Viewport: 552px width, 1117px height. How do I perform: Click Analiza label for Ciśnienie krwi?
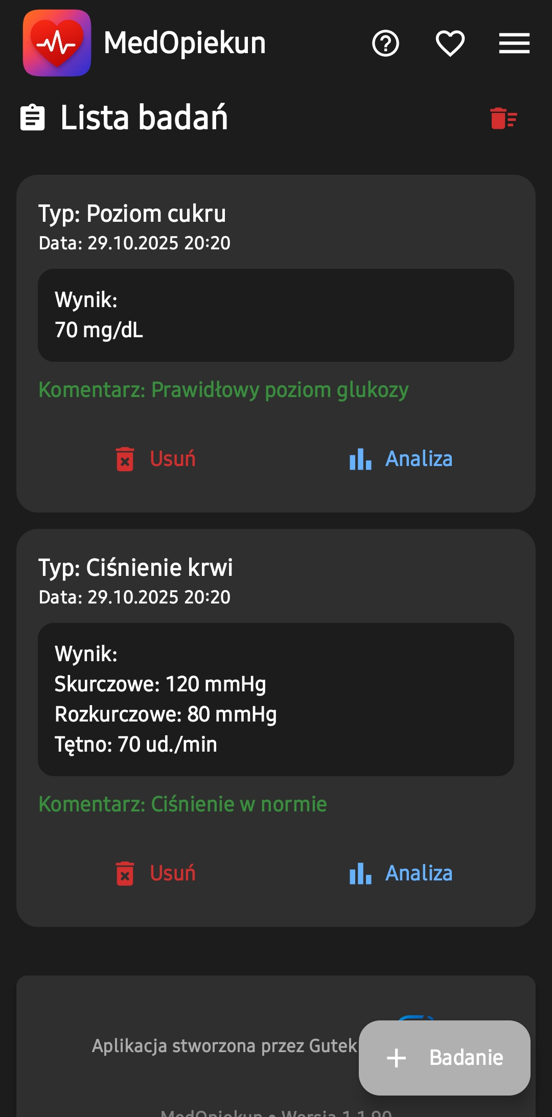tap(419, 873)
